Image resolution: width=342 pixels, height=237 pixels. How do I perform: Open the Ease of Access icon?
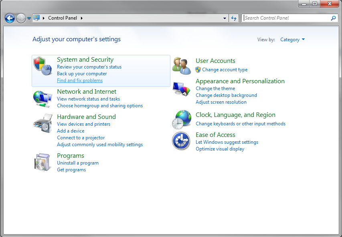(181, 141)
